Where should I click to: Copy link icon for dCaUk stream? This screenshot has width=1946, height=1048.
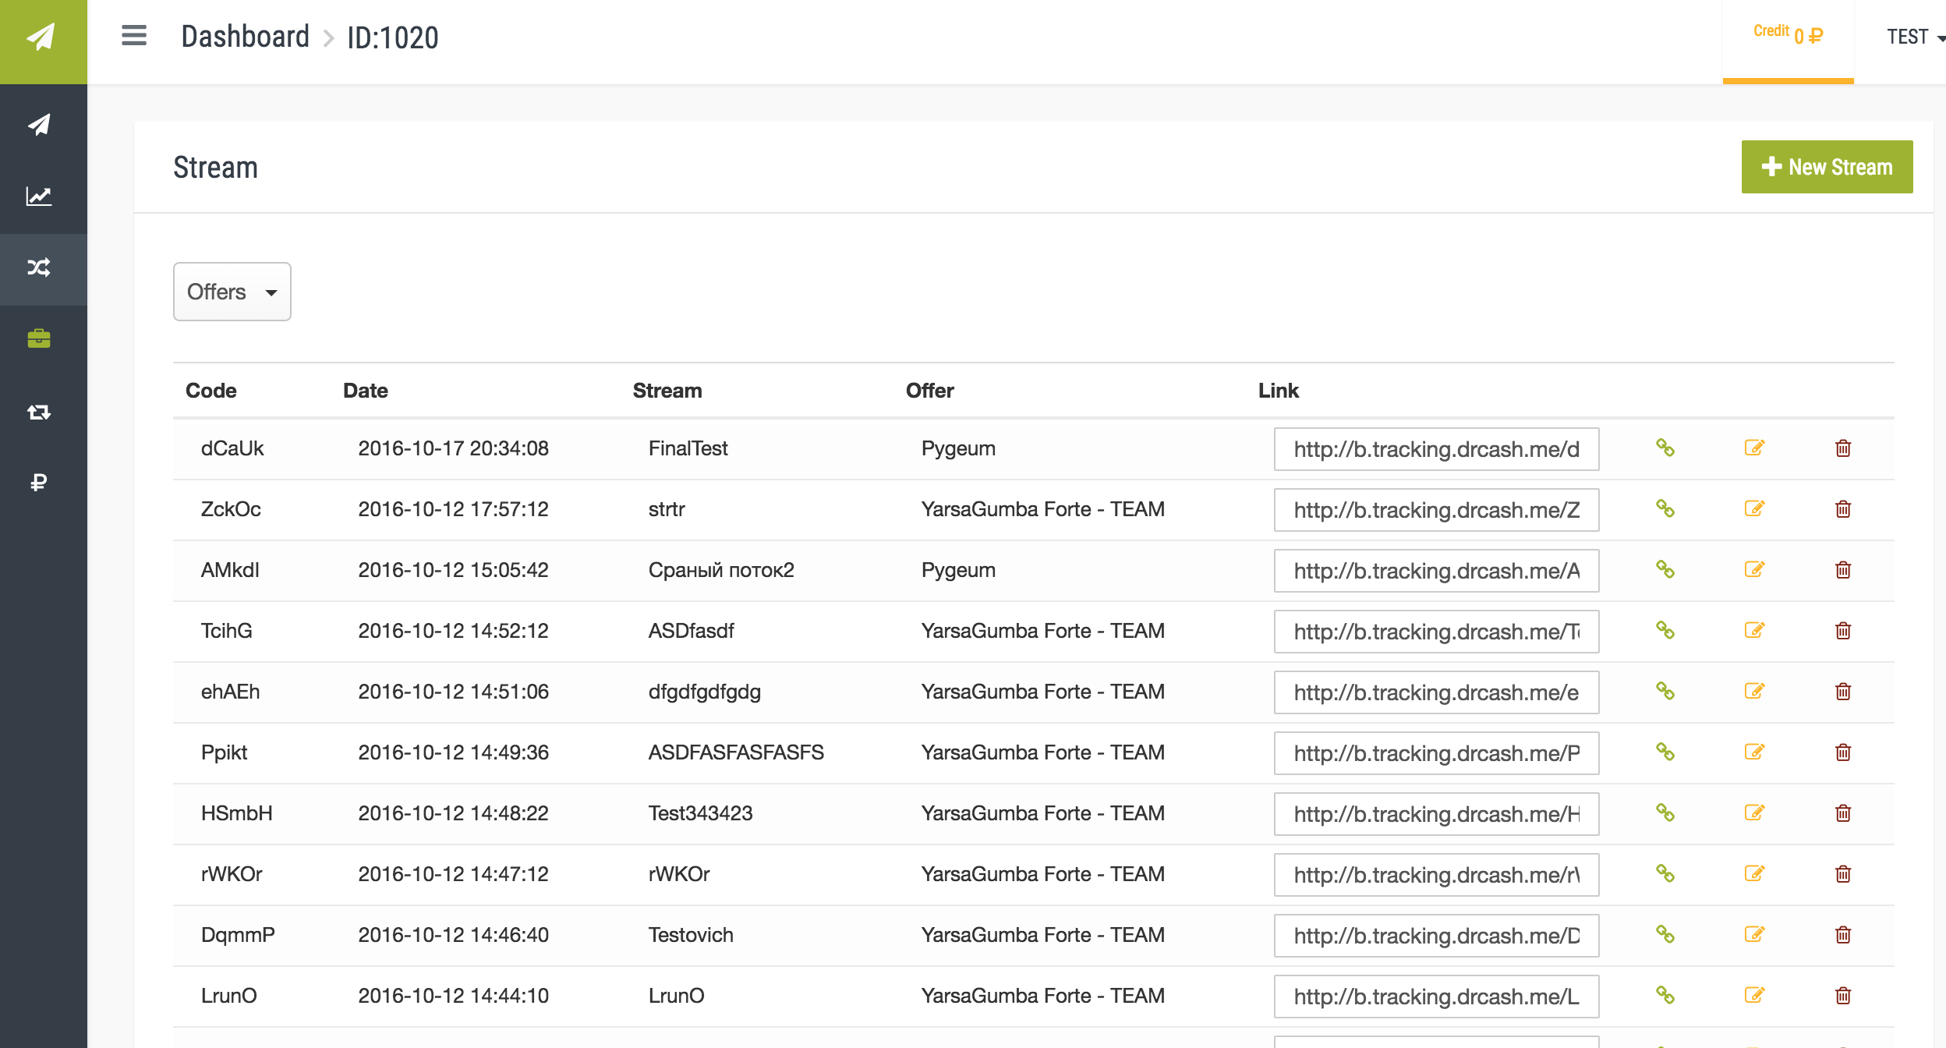click(1665, 448)
